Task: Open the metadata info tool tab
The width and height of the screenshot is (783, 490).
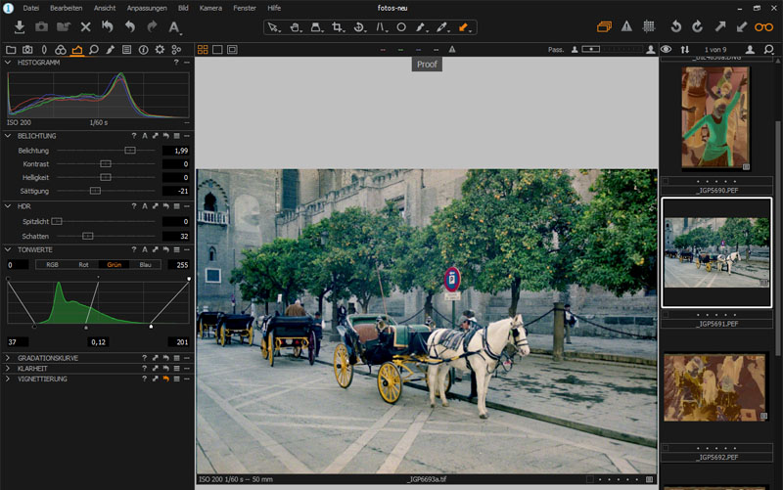Action: point(143,49)
